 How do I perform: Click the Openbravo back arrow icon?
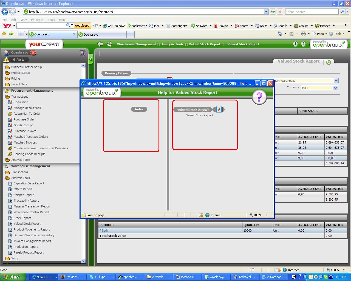pyautogui.click(x=100, y=44)
